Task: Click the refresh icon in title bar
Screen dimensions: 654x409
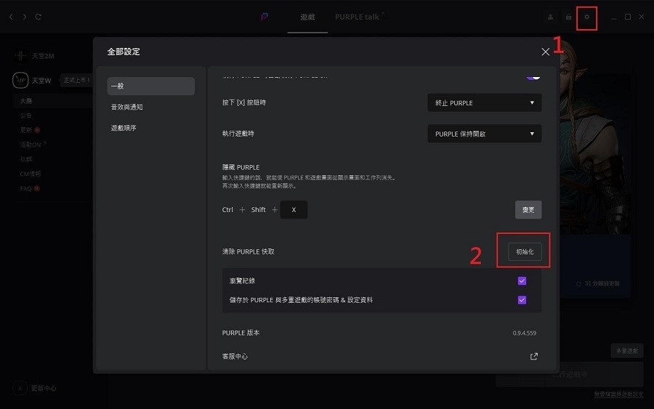Action: coord(39,17)
